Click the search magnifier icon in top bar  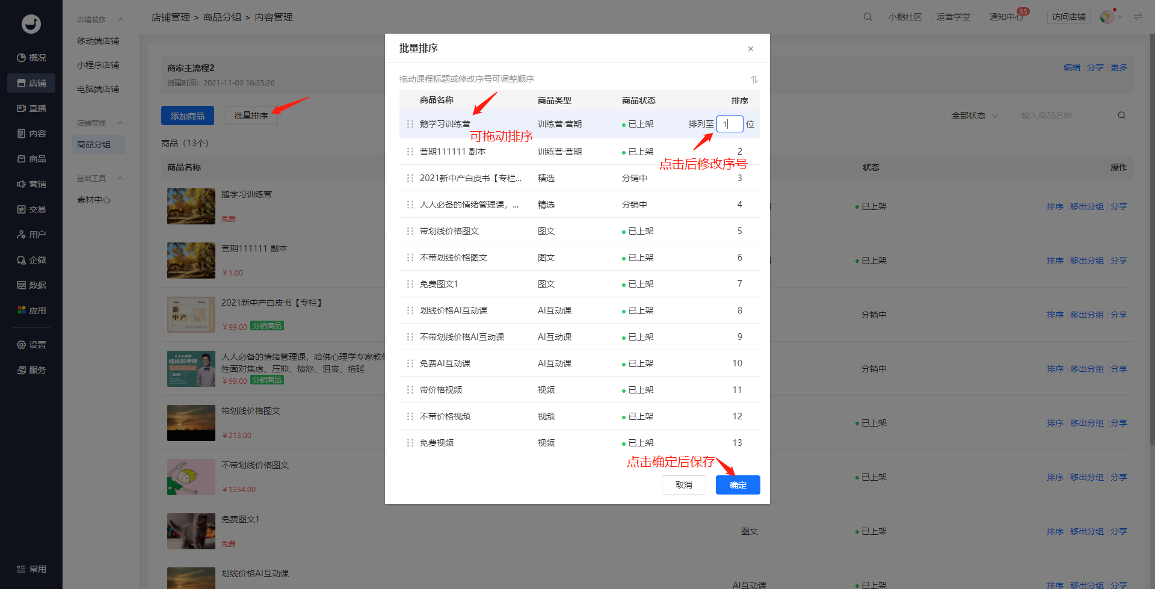click(867, 17)
